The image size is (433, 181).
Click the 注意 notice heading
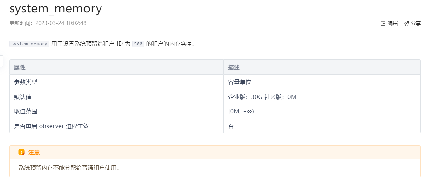coord(34,152)
